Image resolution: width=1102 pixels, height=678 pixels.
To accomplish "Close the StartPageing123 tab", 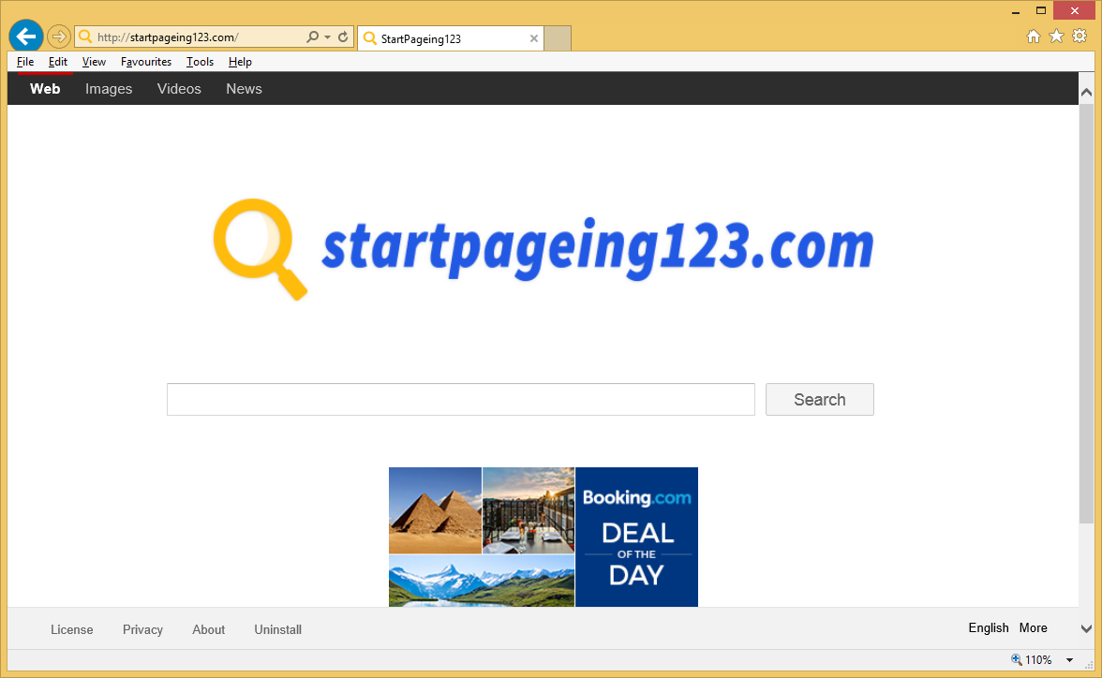I will point(534,38).
